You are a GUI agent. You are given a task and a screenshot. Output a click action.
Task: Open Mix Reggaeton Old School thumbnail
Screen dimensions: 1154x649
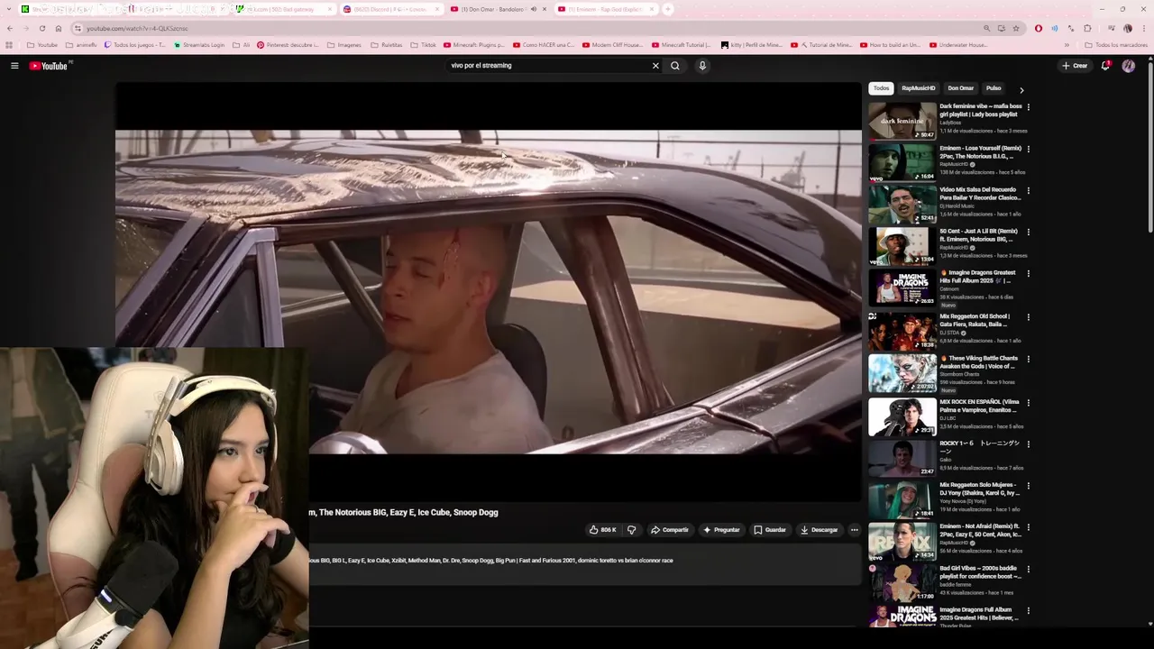[902, 331]
